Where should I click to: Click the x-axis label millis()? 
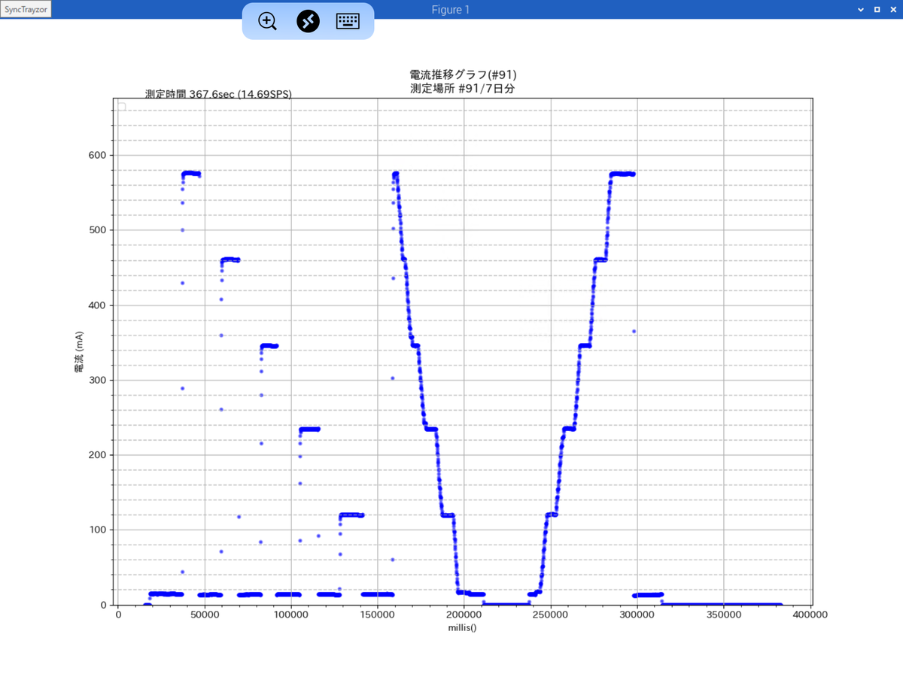463,626
